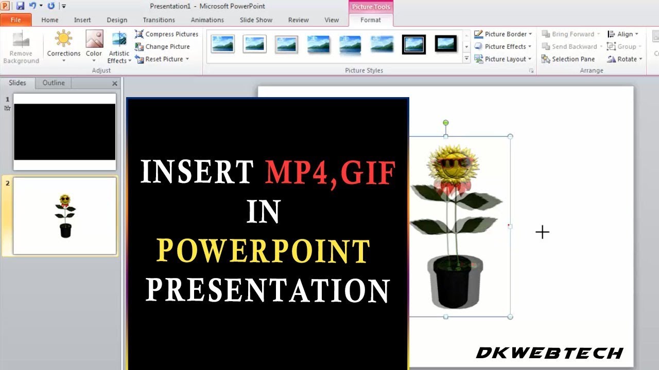
Task: Open the Corrections gallery
Action: pos(64,47)
